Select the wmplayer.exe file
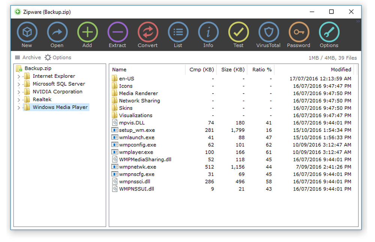Viewport: 375px width, 242px height. point(232,152)
